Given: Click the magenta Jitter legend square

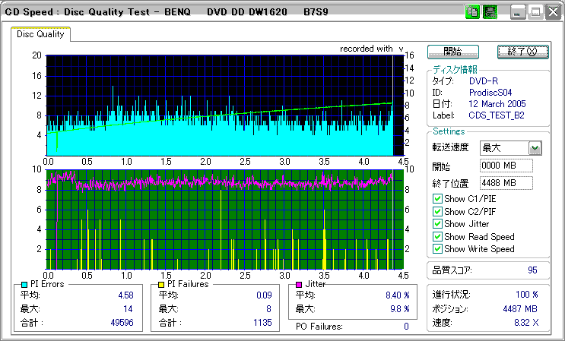Looking at the screenshot, I should coord(299,284).
